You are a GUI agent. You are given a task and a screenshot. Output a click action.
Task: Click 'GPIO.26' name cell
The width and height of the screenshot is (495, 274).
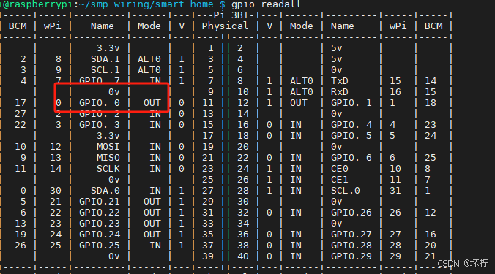click(x=351, y=213)
